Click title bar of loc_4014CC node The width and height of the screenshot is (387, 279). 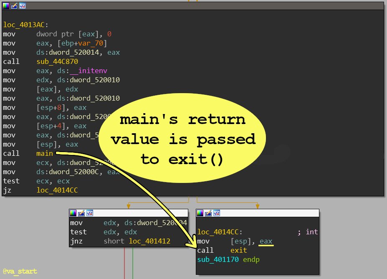[x=258, y=213]
